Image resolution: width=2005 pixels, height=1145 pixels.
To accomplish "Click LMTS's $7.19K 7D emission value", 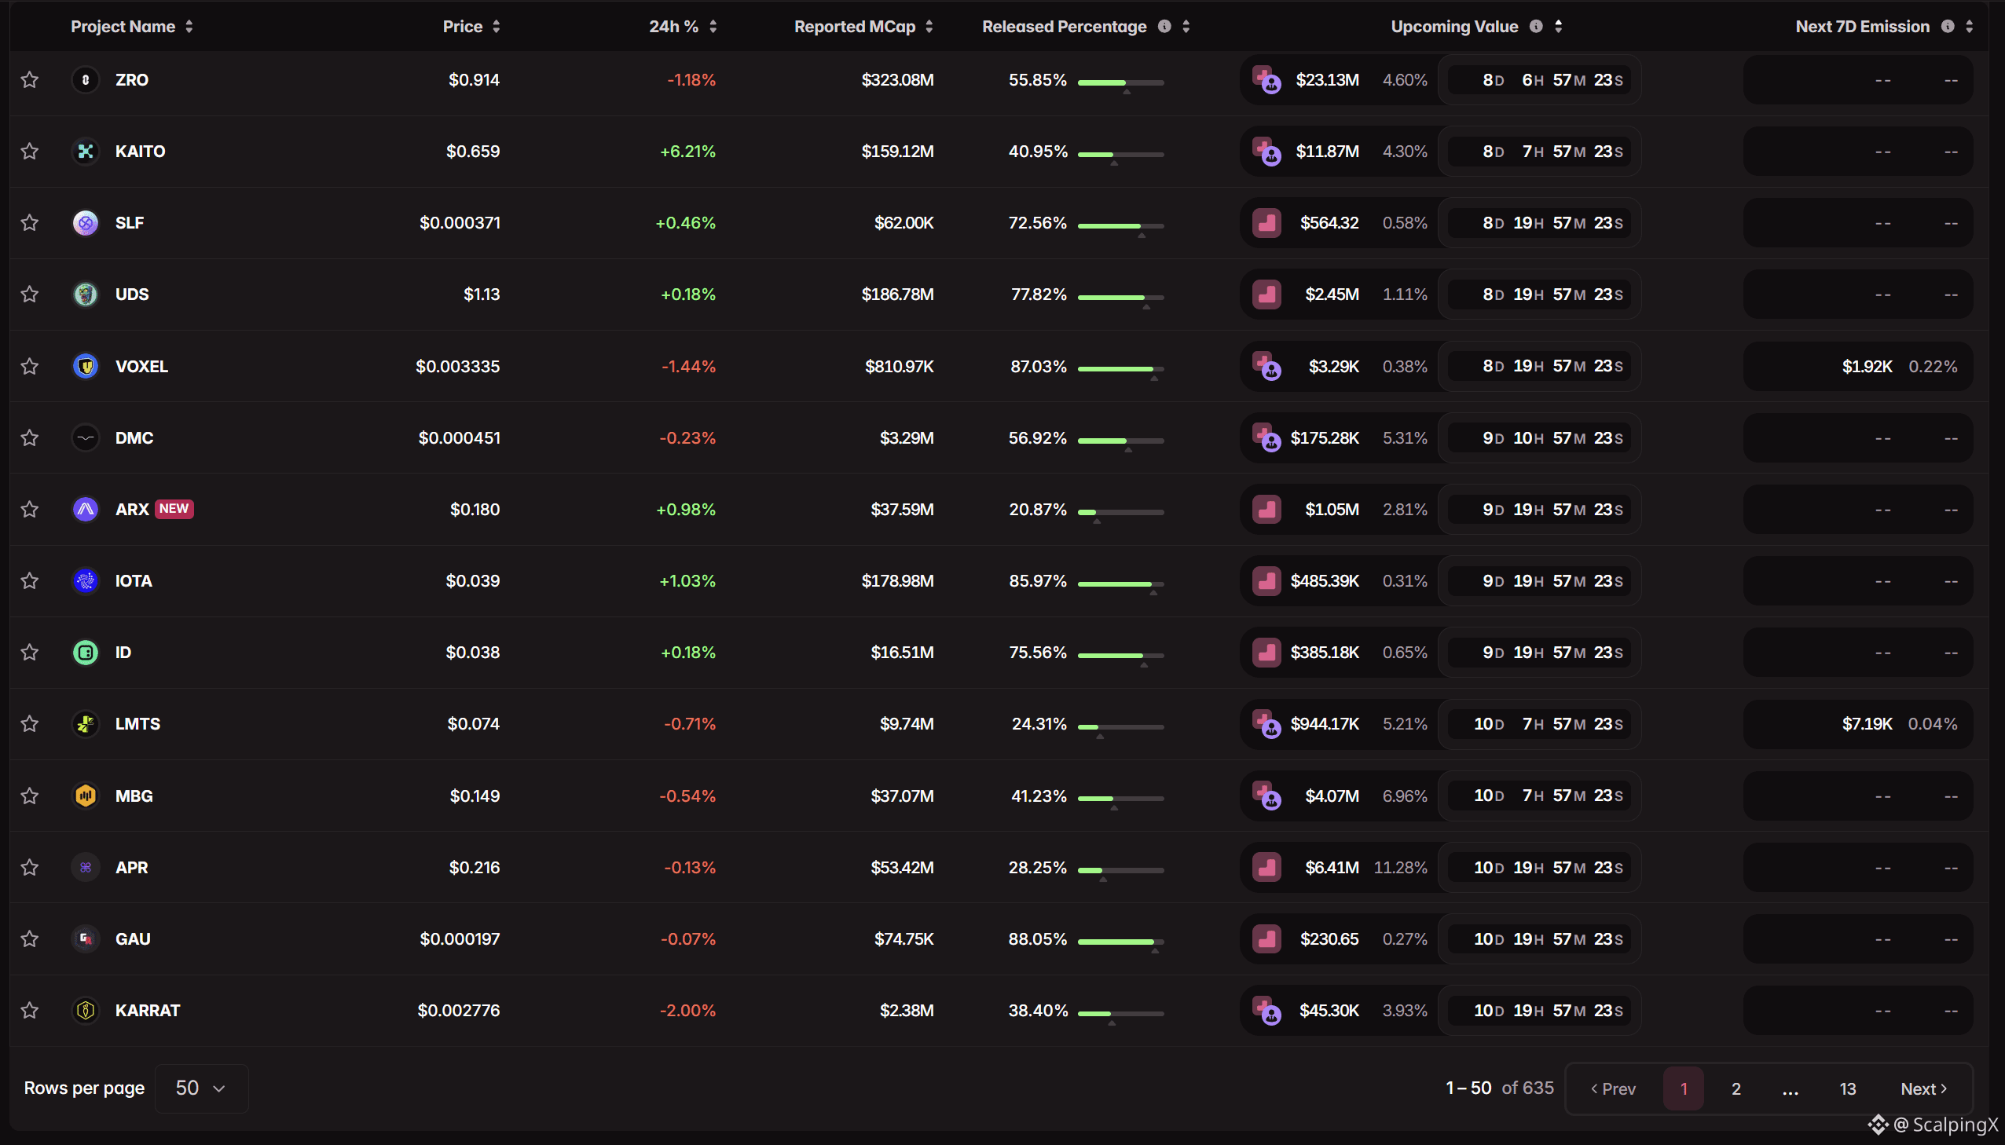I will point(1867,723).
